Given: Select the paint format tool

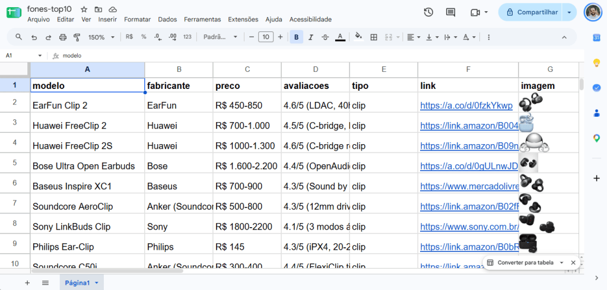Looking at the screenshot, I should point(77,37).
